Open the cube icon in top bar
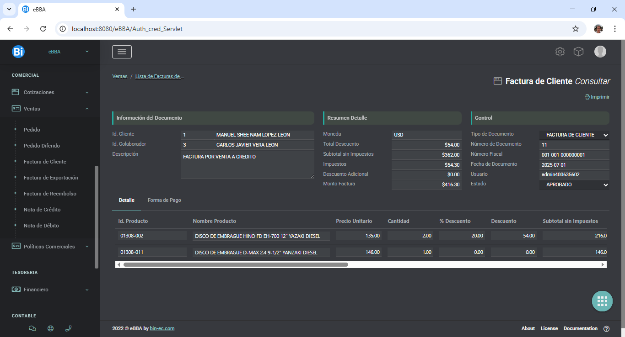Image resolution: width=625 pixels, height=337 pixels. click(x=578, y=52)
